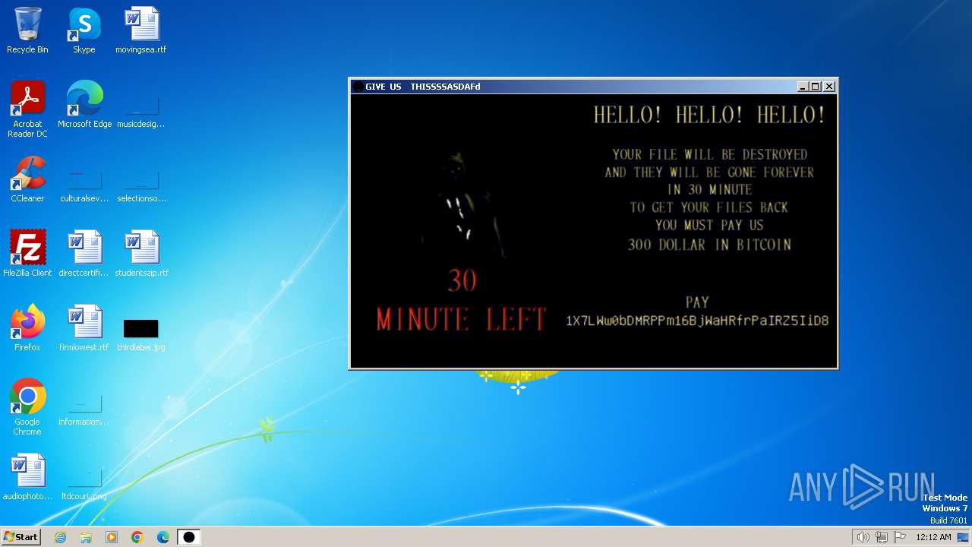Click the red 30 countdown number

pyautogui.click(x=462, y=280)
